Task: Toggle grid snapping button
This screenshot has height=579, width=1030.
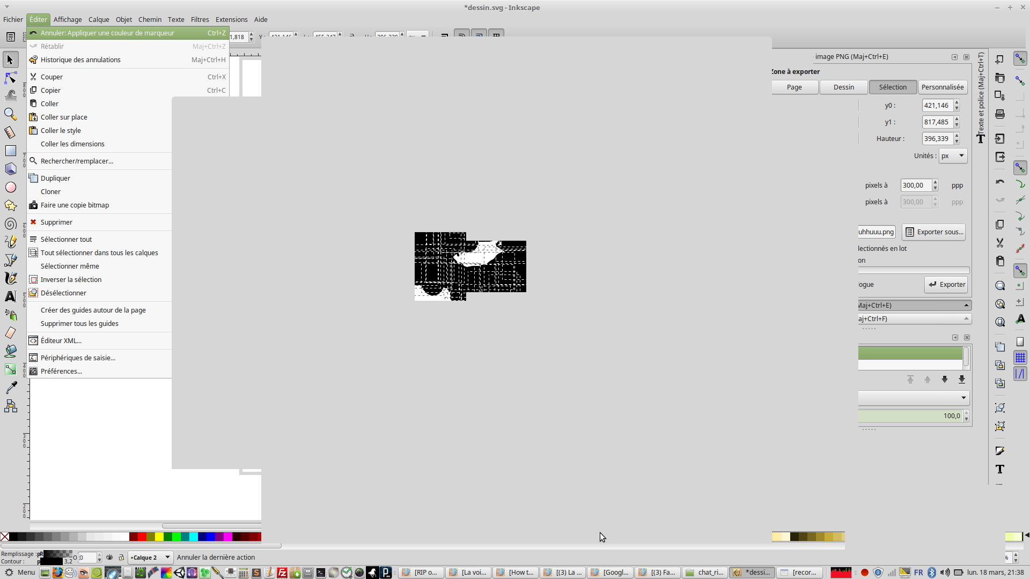Action: (x=1020, y=358)
